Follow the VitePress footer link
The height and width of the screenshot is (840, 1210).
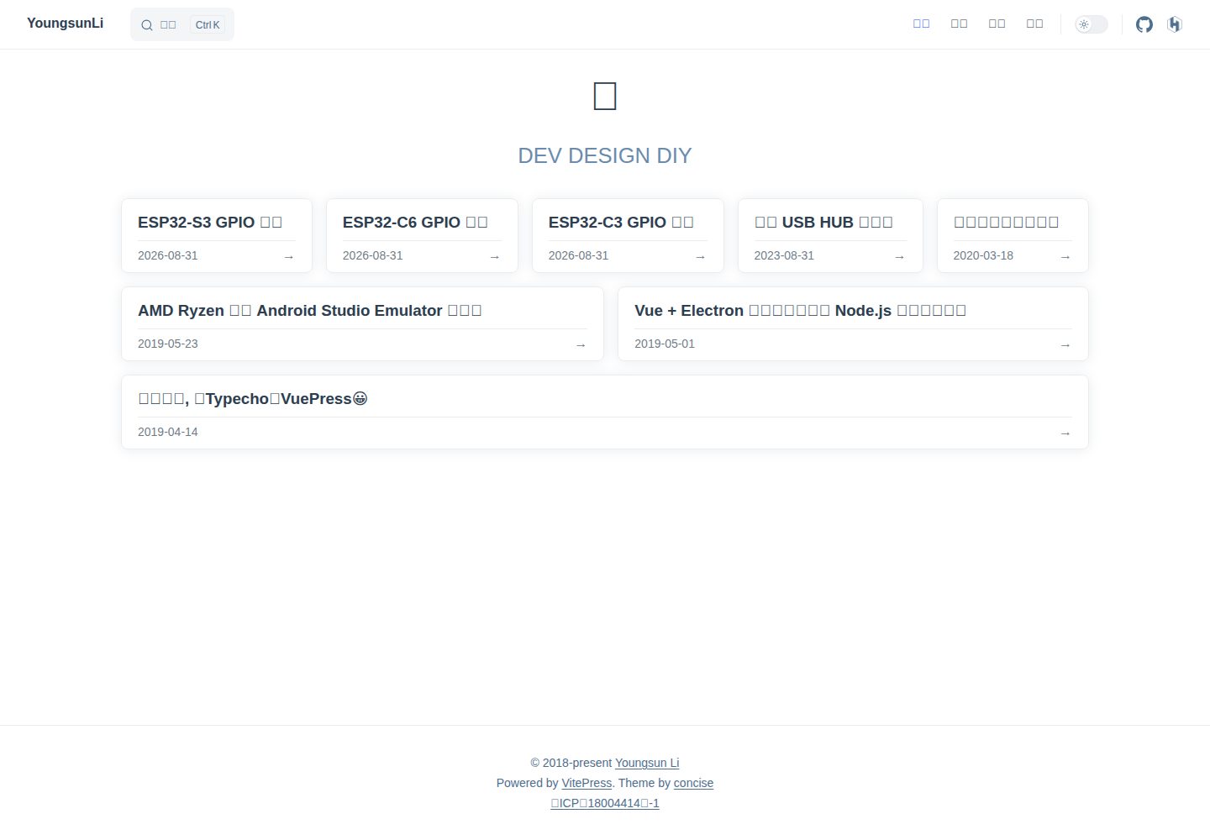coord(587,783)
